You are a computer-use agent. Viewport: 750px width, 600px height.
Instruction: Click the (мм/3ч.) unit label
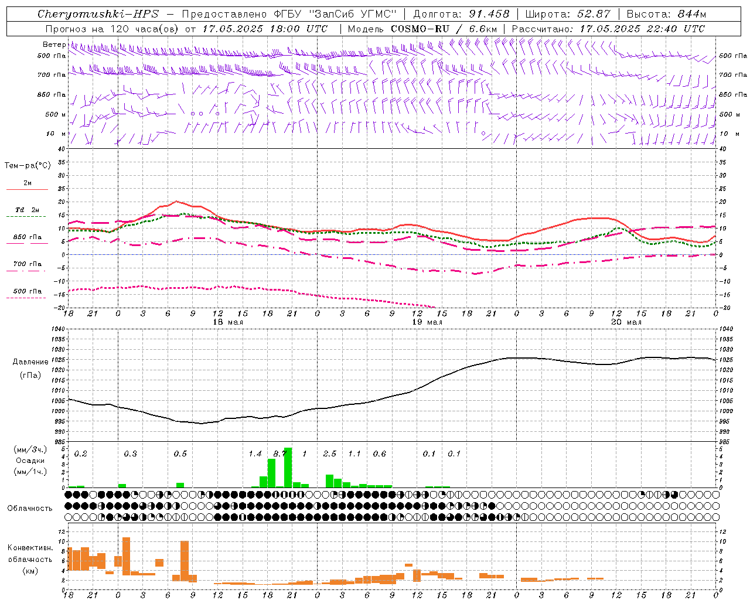pyautogui.click(x=30, y=450)
